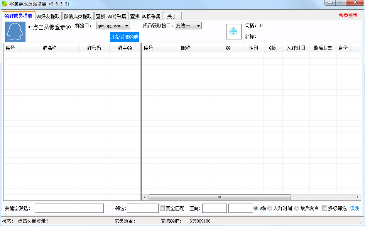Click the first 区间 range input box

click(x=215, y=208)
